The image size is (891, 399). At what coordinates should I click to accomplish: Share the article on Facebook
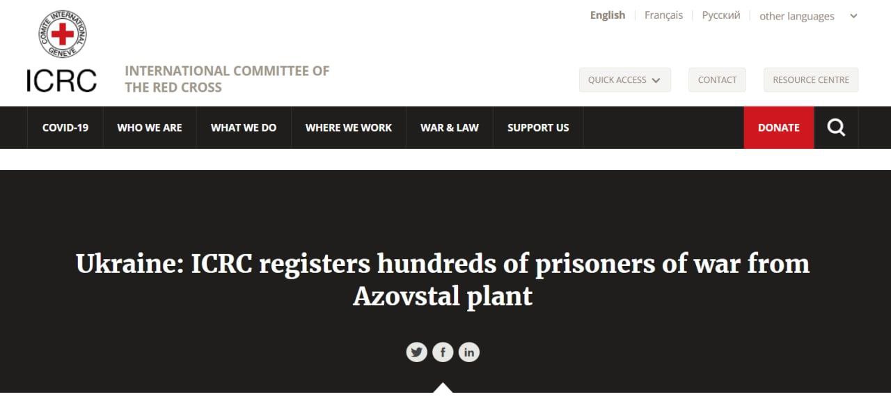443,352
